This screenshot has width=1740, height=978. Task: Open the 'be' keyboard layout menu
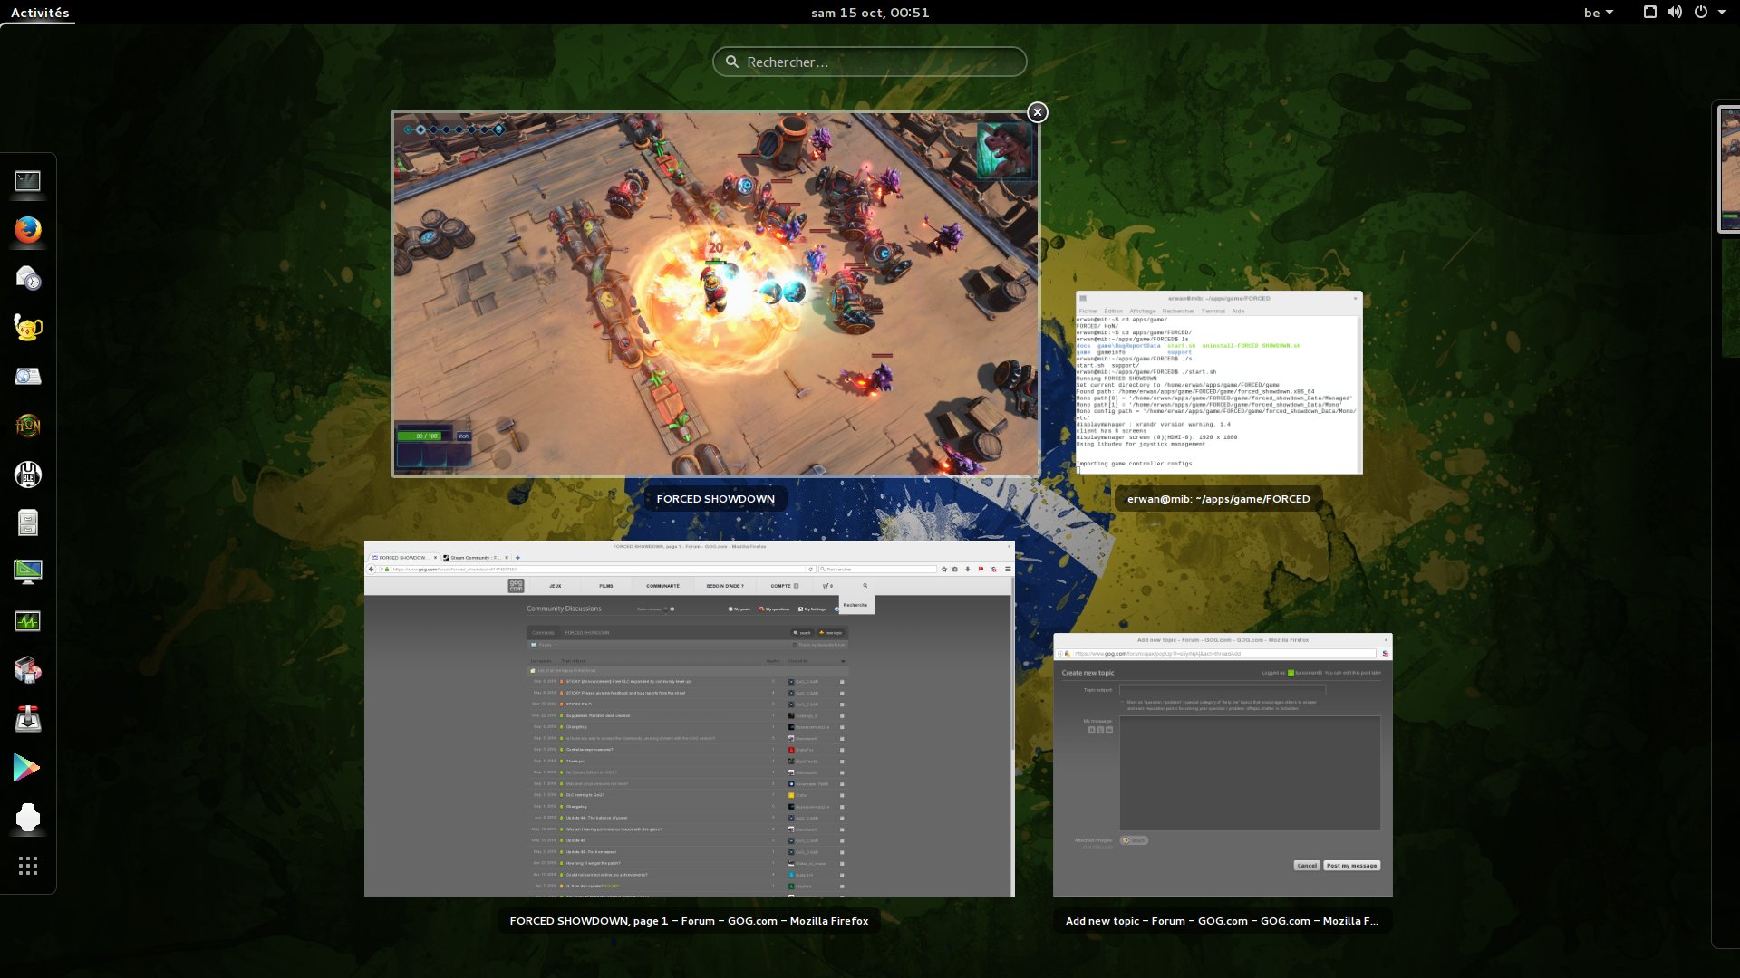(x=1599, y=13)
